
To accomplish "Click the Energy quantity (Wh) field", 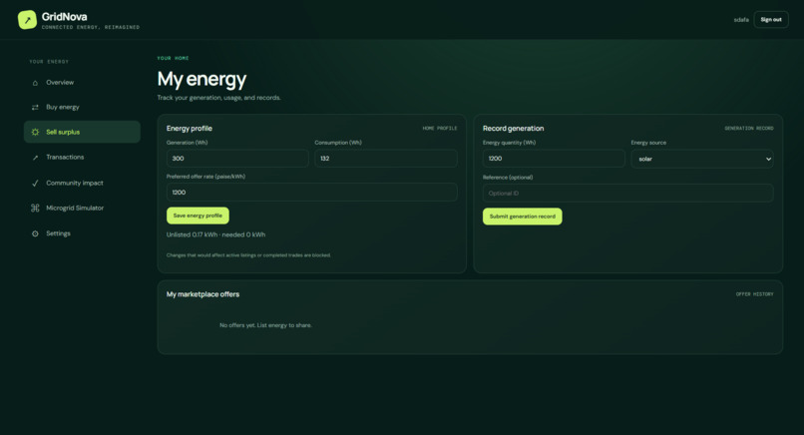I will click(x=554, y=159).
